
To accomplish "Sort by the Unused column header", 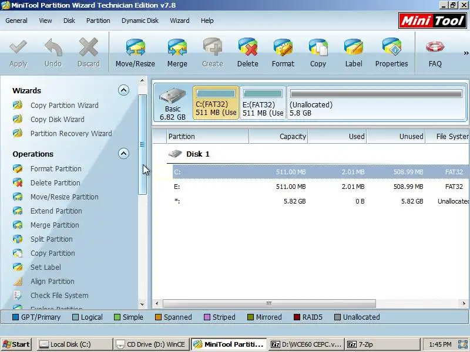I will pyautogui.click(x=395, y=137).
